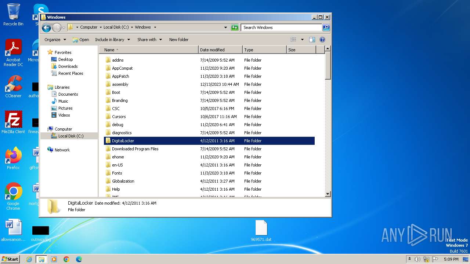
Task: Sort by Type column header
Action: [x=264, y=50]
